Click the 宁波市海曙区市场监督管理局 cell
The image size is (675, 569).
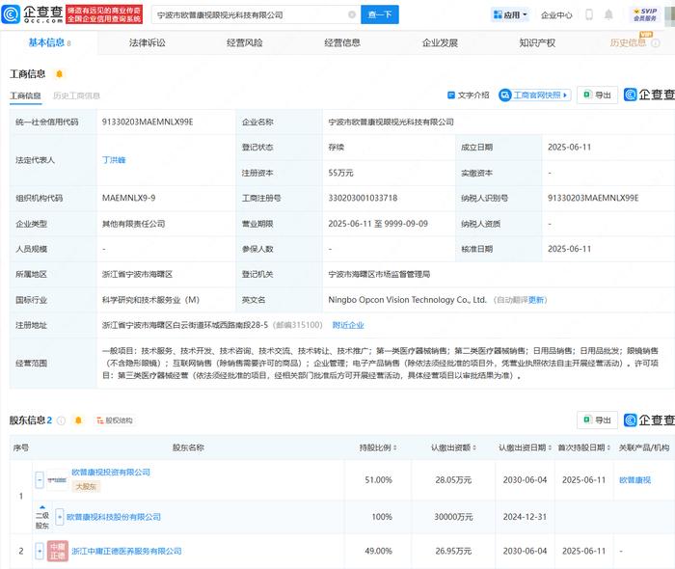379,274
